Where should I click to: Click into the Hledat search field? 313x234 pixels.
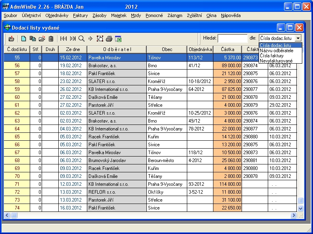(232, 38)
